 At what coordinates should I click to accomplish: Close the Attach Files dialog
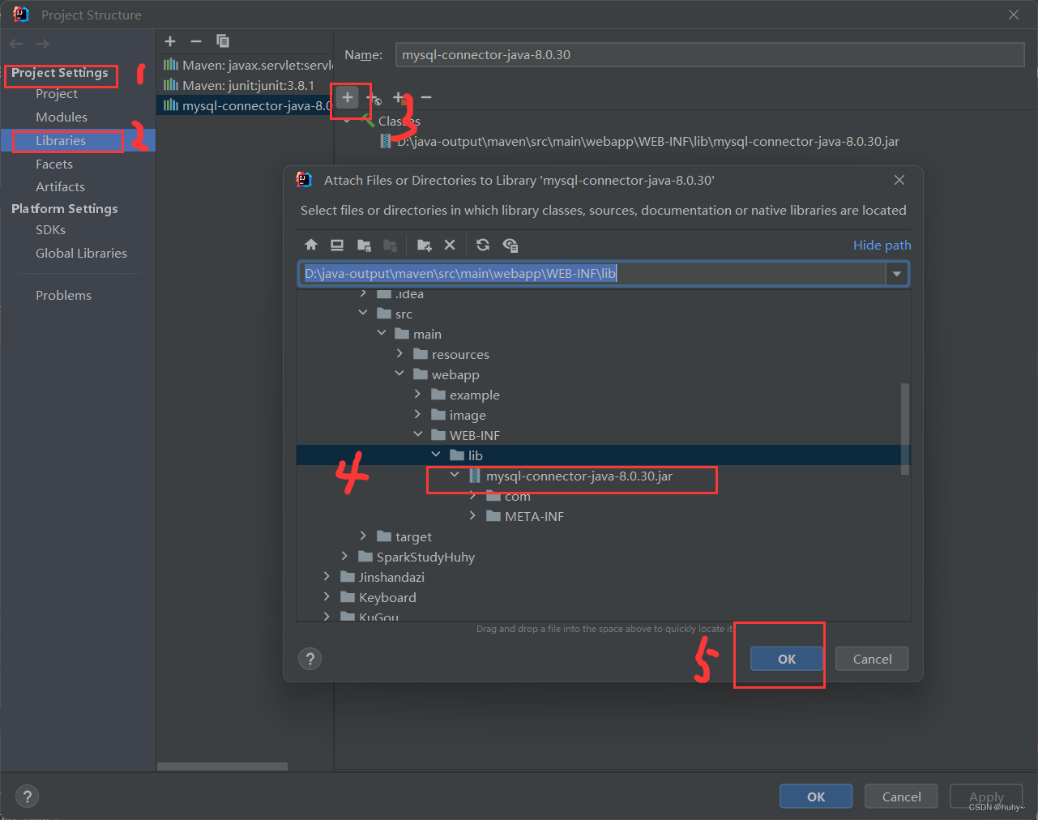pos(899,180)
